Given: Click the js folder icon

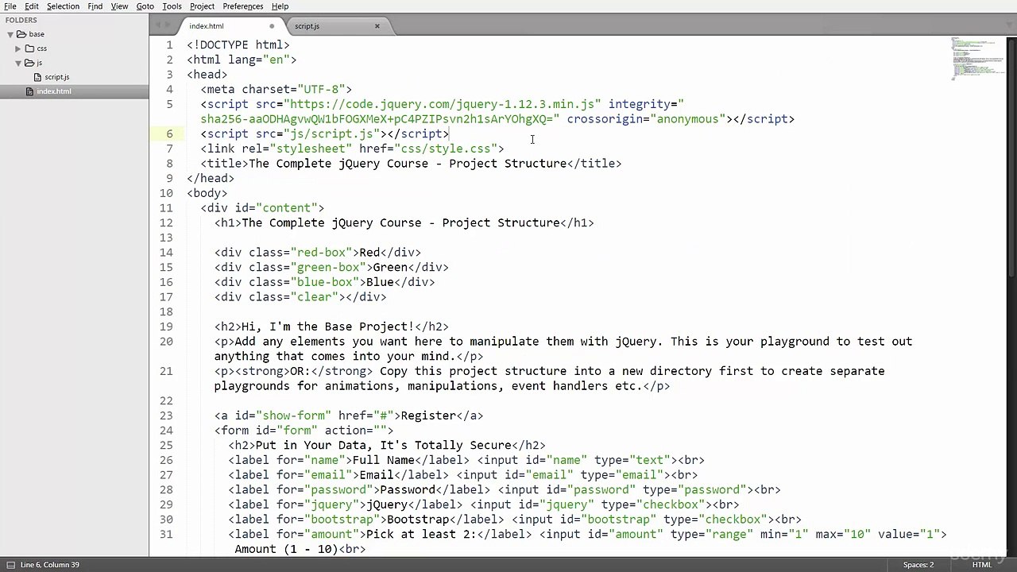Looking at the screenshot, I should coord(29,63).
